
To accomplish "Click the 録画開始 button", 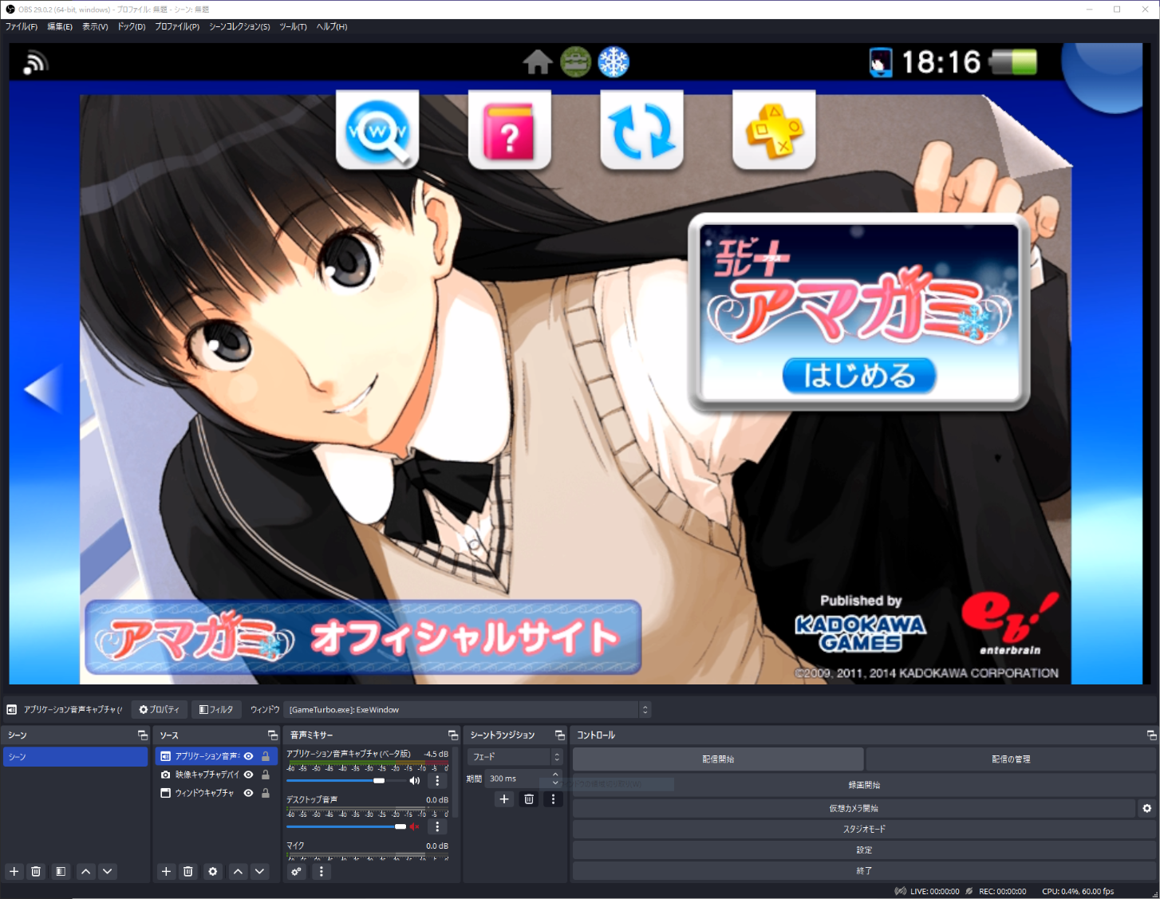I will (864, 785).
